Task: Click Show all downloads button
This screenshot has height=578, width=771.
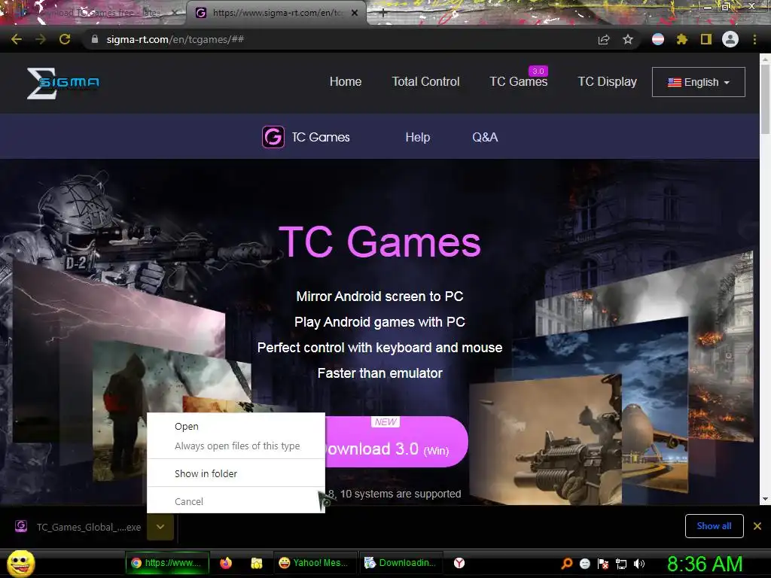Action: point(714,526)
